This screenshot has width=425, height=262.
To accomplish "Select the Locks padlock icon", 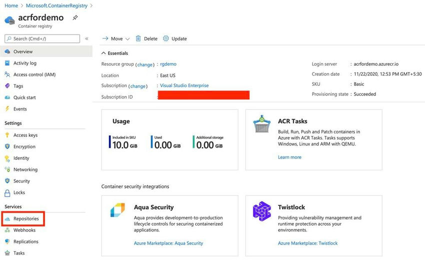I will coord(7,192).
